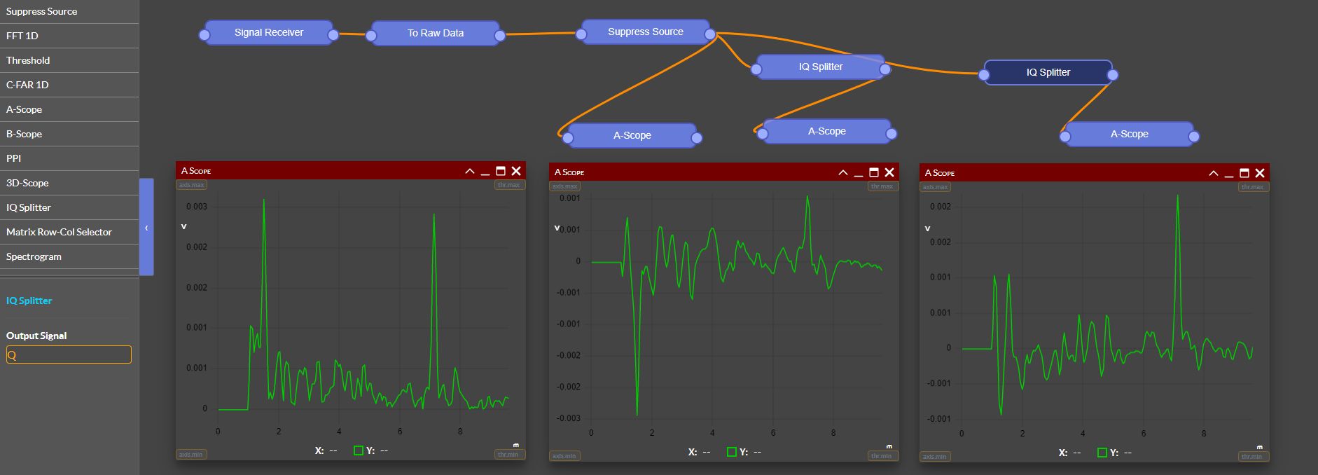
Task: Click the Output Signal label
Action: (x=36, y=336)
